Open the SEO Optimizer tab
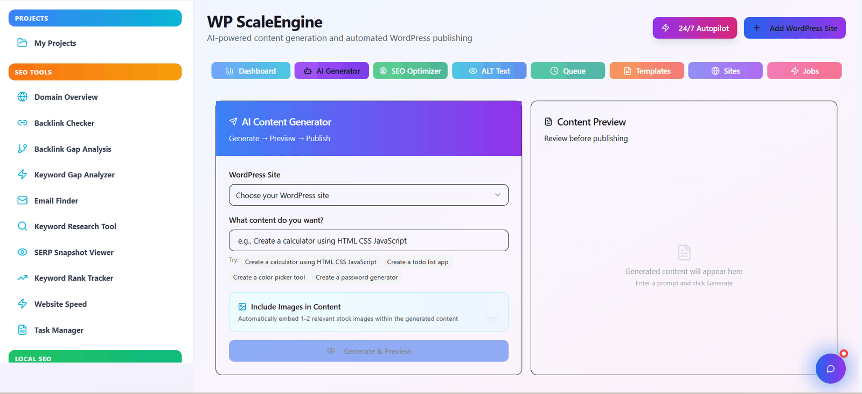 [410, 71]
